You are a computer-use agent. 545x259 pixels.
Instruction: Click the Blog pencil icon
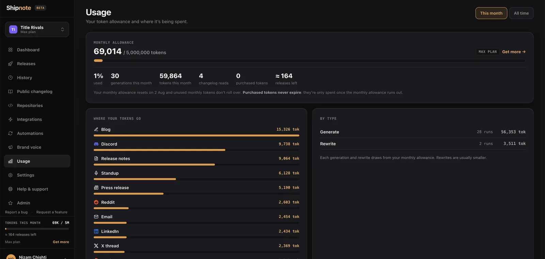point(96,129)
